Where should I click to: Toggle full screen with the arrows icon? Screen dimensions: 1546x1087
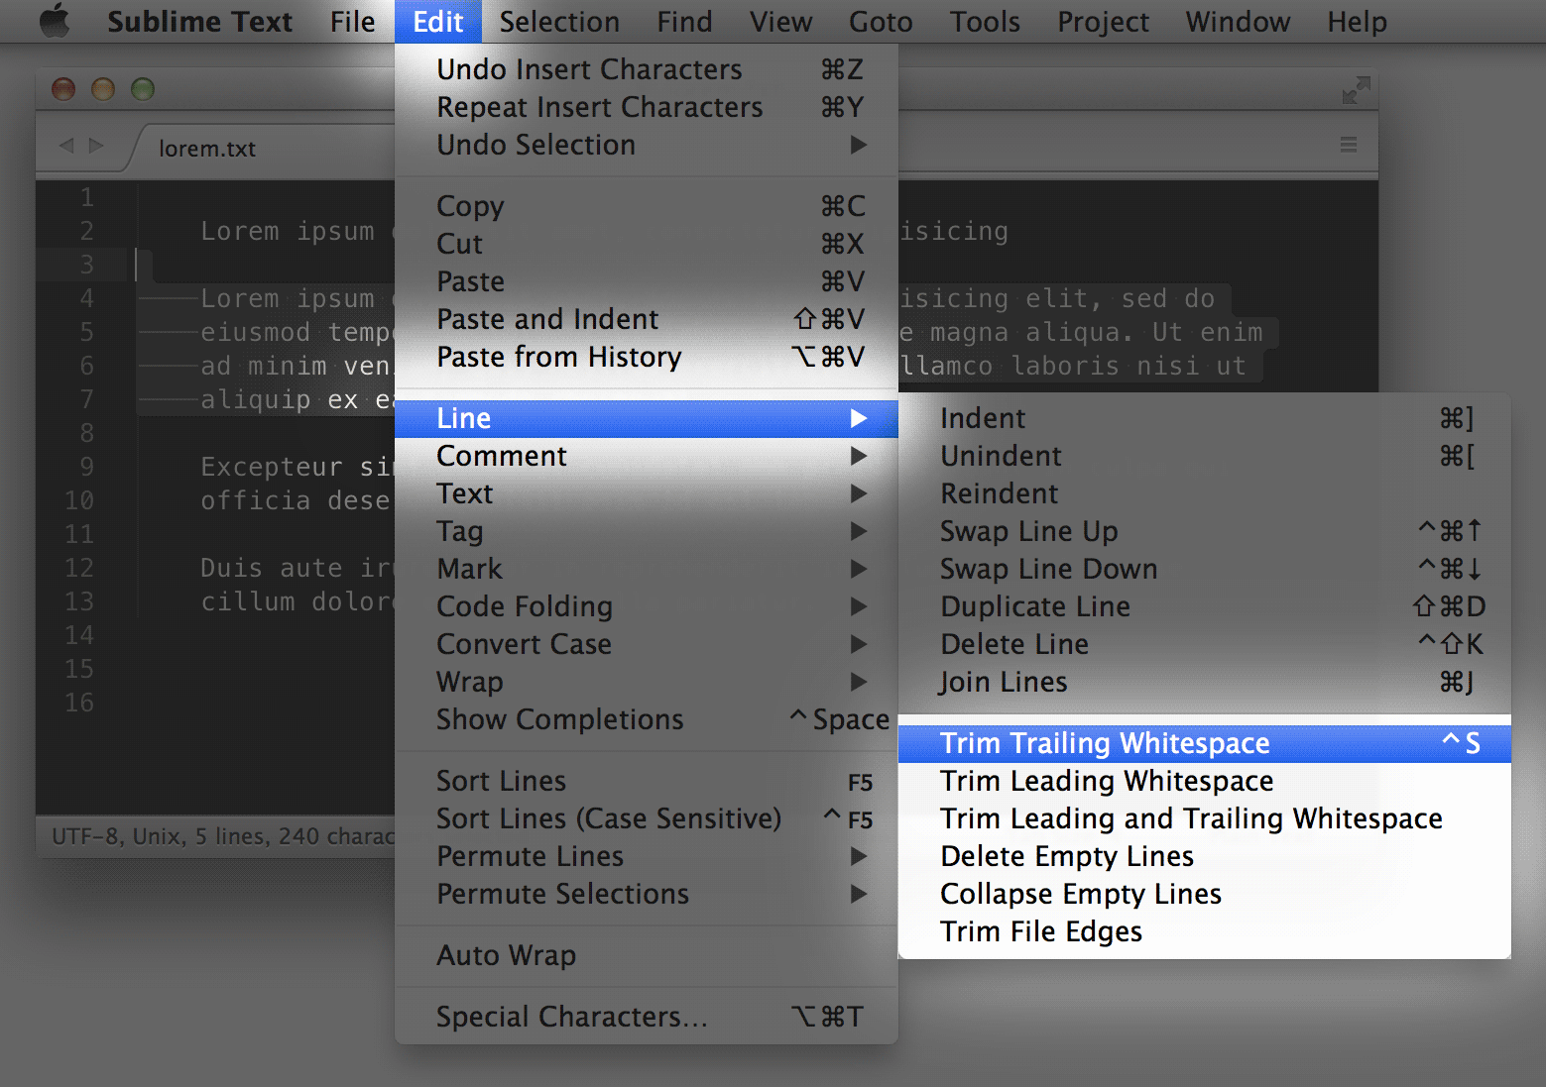click(1356, 90)
